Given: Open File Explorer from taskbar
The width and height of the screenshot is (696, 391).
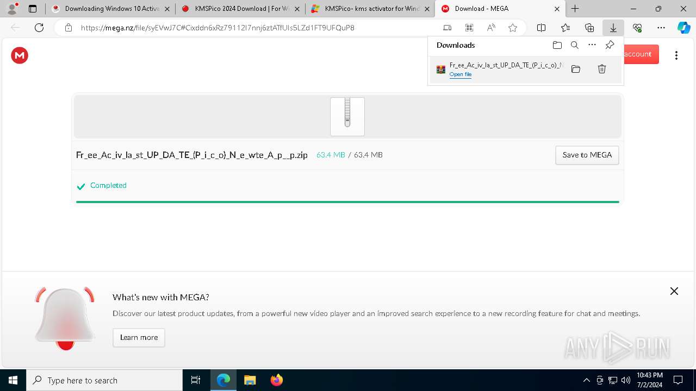Looking at the screenshot, I should [x=250, y=380].
